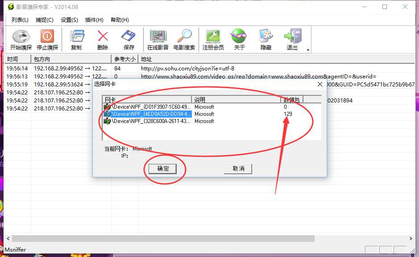Click the 隐藏 hide toolbar icon

(x=266, y=37)
